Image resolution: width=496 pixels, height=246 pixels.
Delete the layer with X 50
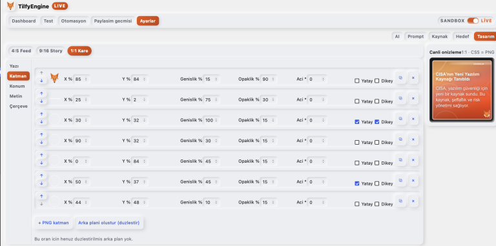(x=413, y=181)
